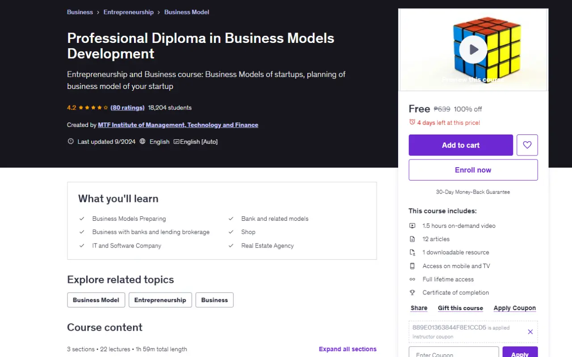This screenshot has width=572, height=357.
Task: Open the Business Model breadcrumb link
Action: click(187, 12)
